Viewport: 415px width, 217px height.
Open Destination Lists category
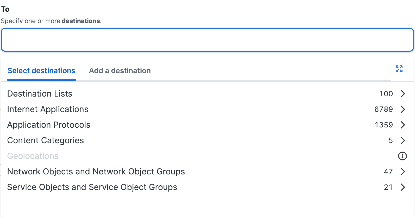(207, 94)
